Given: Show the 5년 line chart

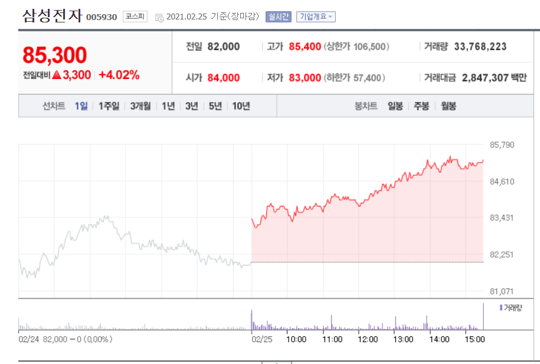Looking at the screenshot, I should [x=215, y=106].
